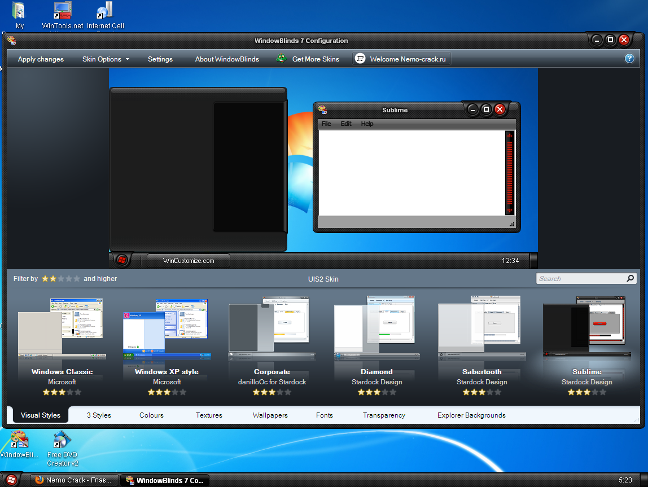Switch to the Explorer Backgrounds tab

click(x=471, y=415)
